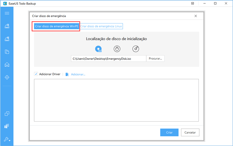Close the Criar disco de emergência dialog
Image resolution: width=233 pixels, height=146 pixels.
click(x=196, y=16)
